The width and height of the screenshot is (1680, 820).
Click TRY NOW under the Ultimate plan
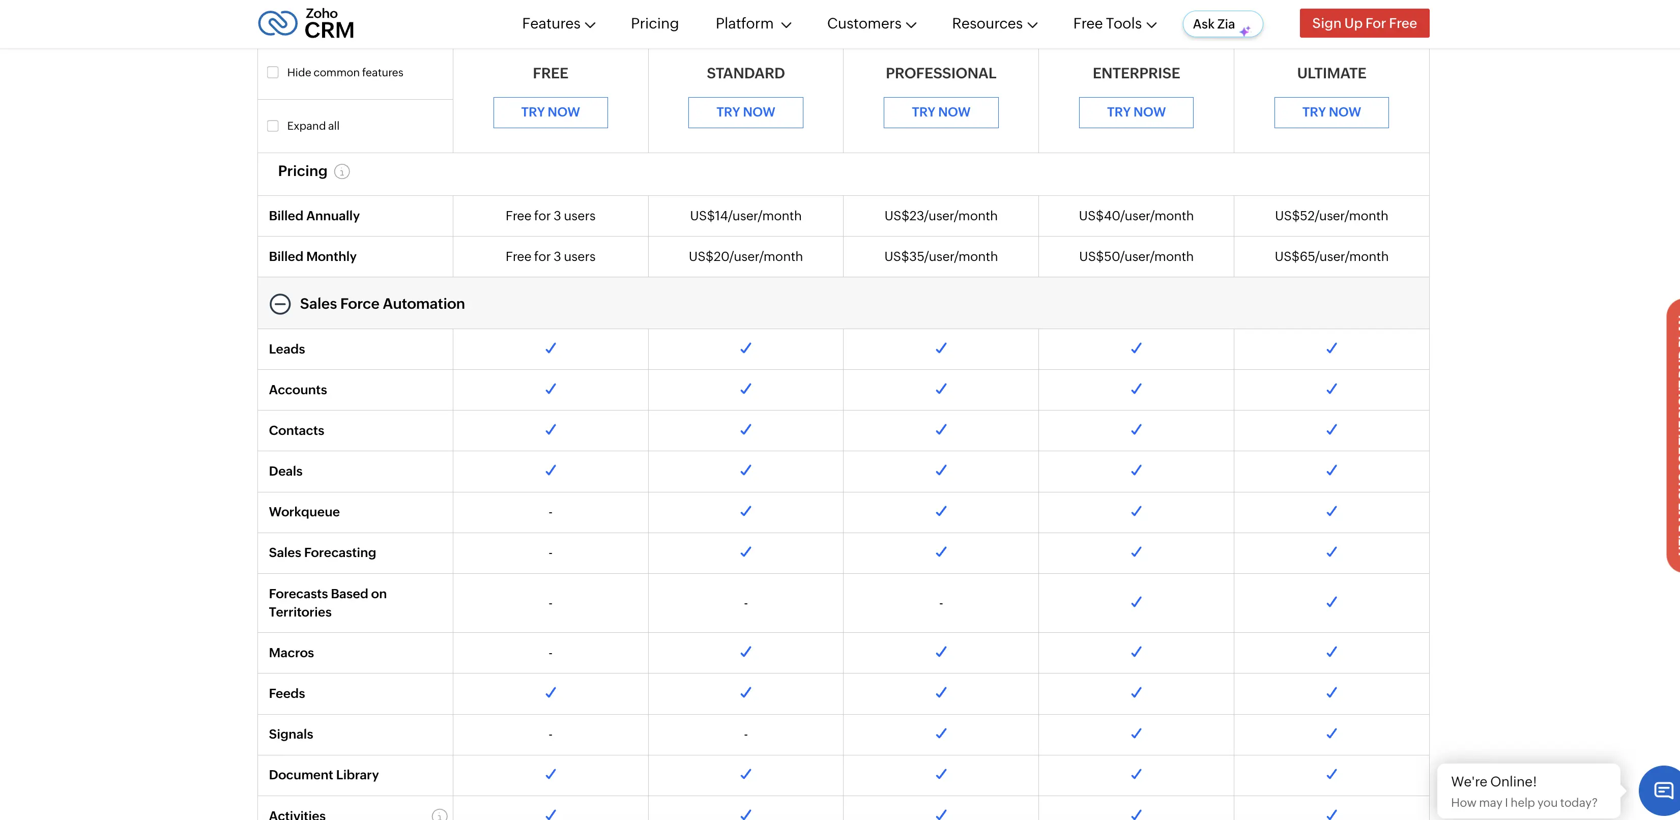click(1330, 112)
